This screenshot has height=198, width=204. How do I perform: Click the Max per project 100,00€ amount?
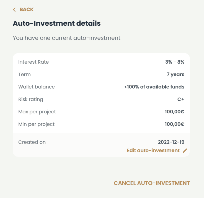click(174, 112)
